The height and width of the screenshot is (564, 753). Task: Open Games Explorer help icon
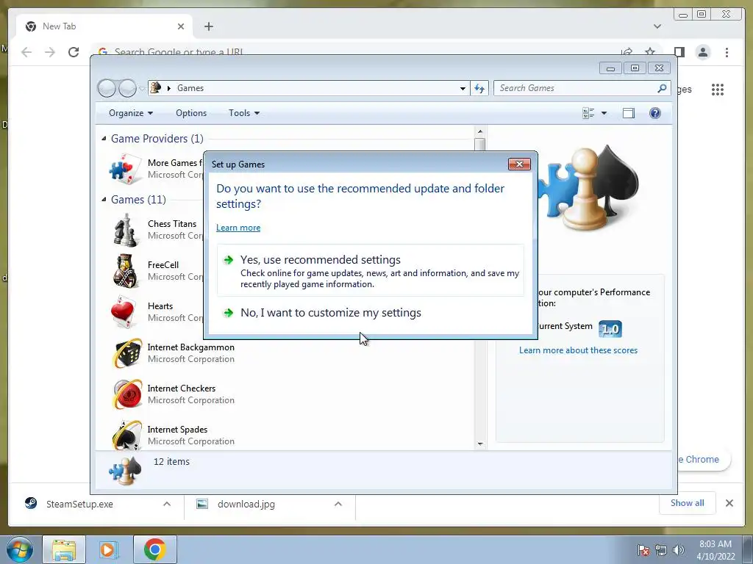[655, 113]
